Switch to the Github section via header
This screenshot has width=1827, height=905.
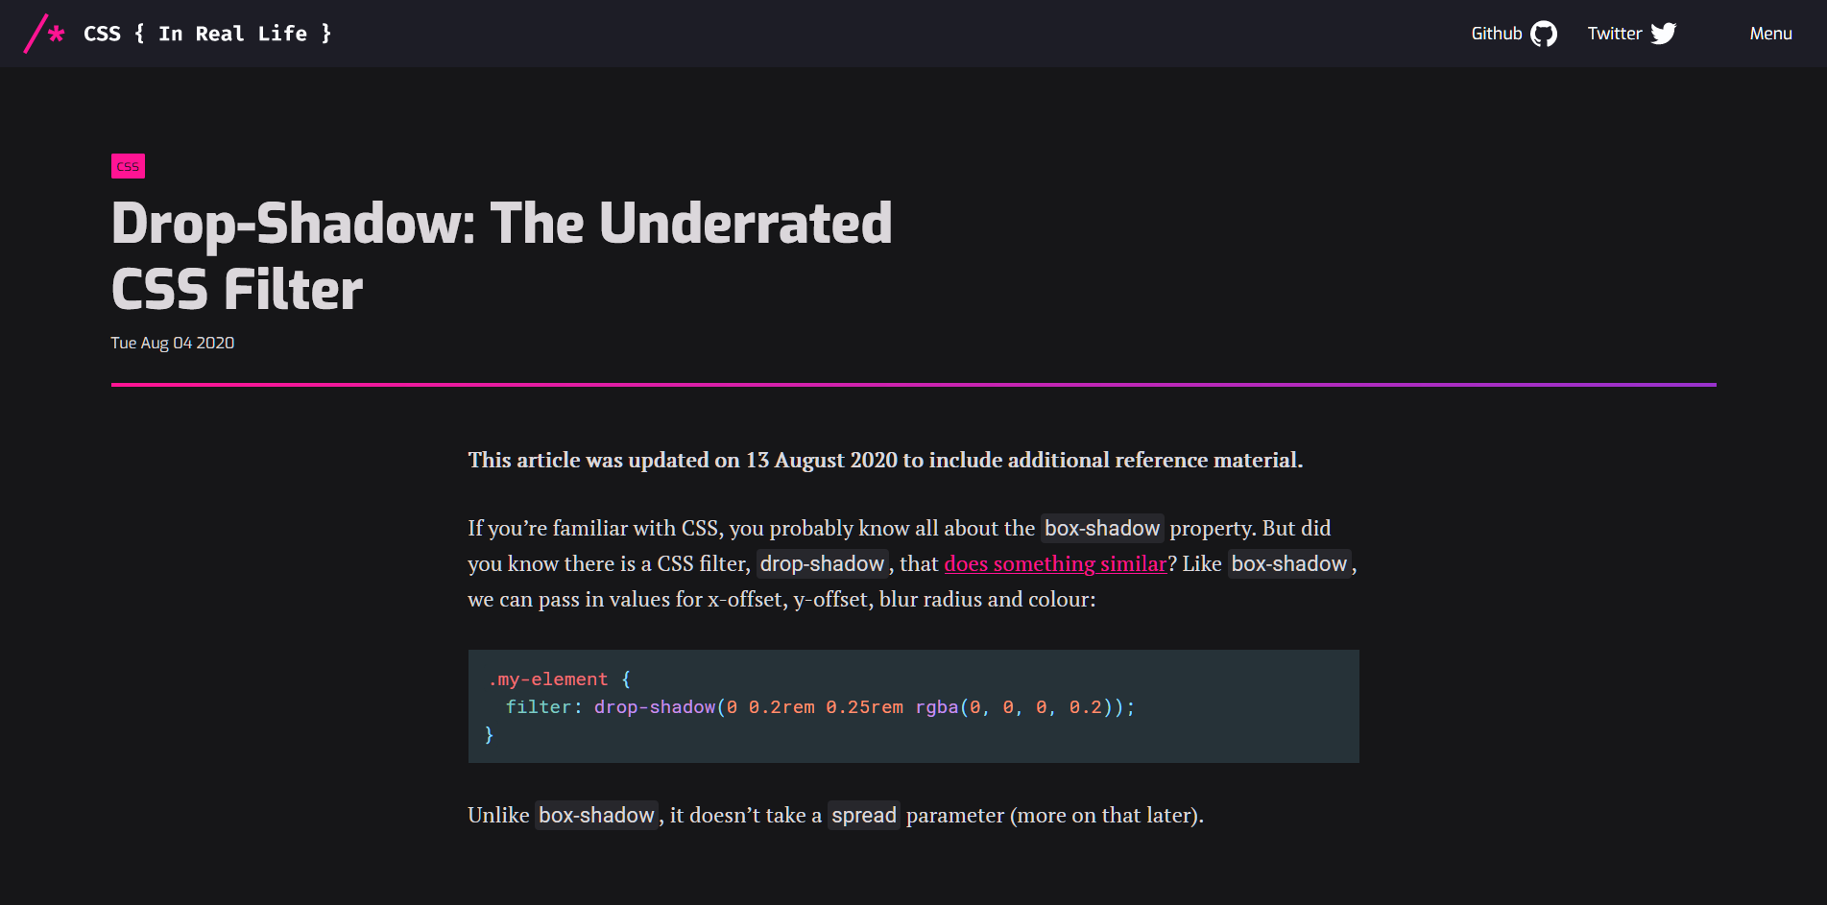point(1495,33)
